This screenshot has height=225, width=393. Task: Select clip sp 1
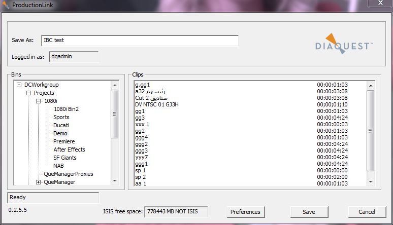pyautogui.click(x=140, y=170)
